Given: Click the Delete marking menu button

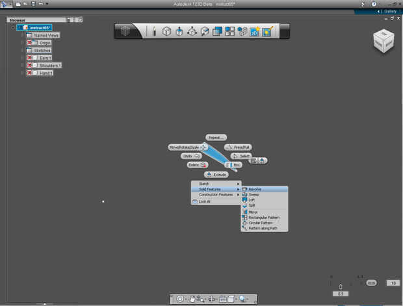Looking at the screenshot, I should 198,164.
